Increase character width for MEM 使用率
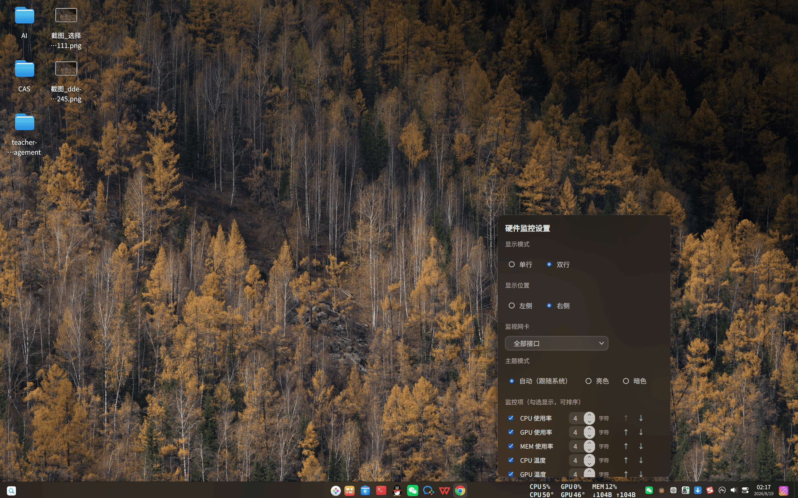 click(589, 443)
